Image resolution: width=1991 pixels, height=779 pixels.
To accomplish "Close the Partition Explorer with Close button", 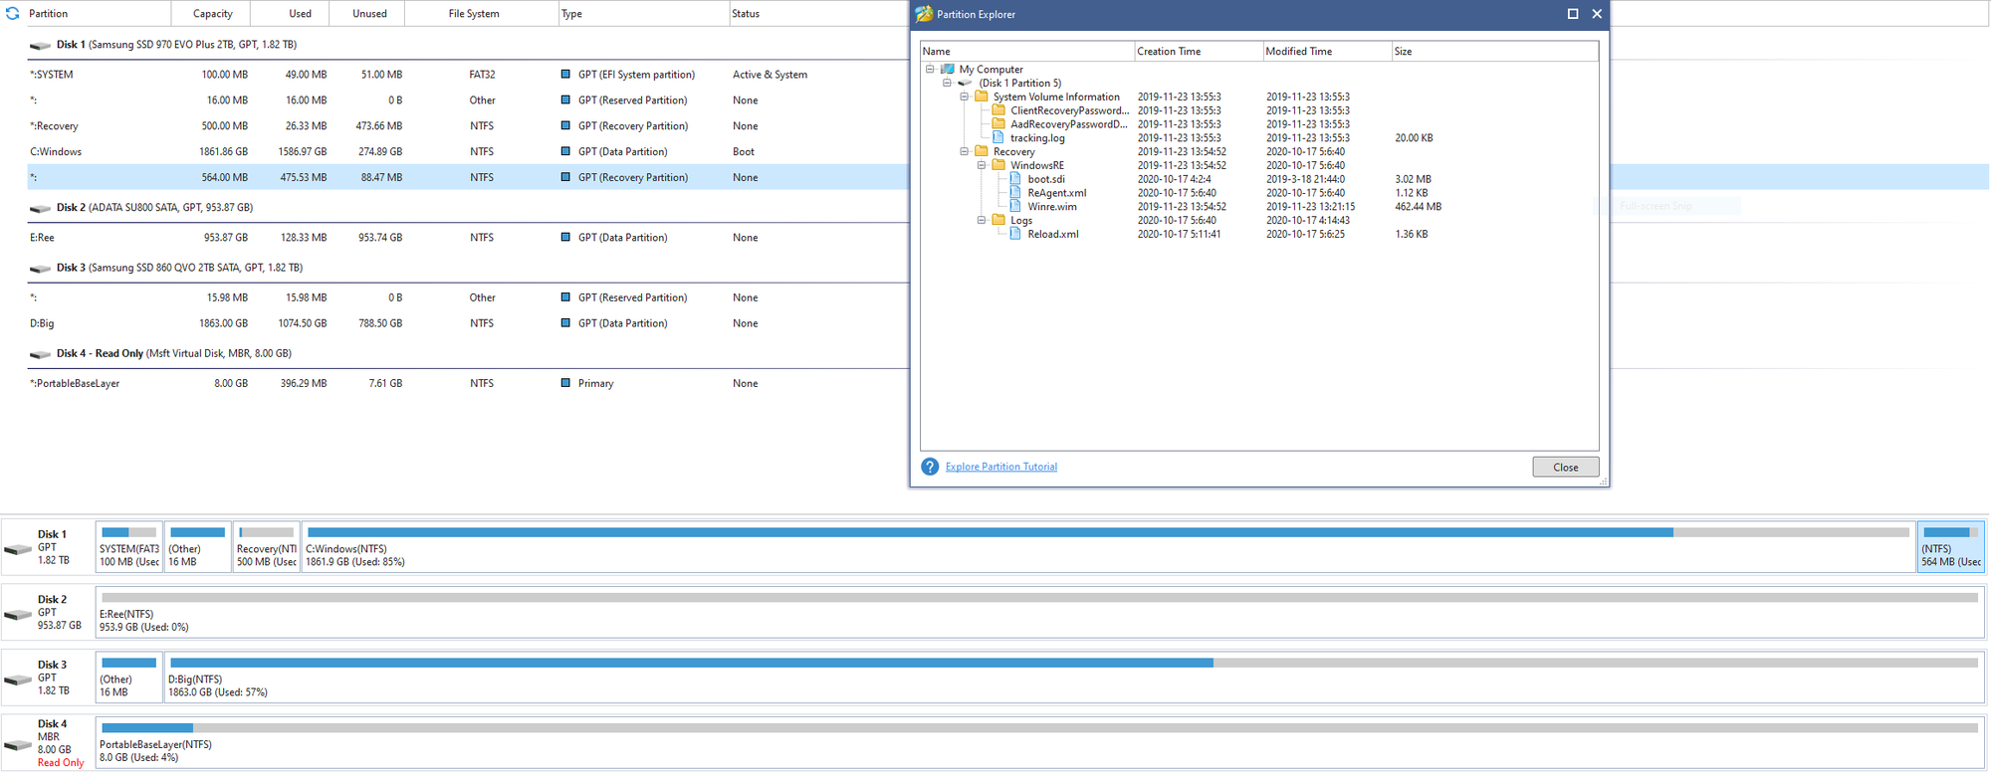I will (x=1565, y=468).
